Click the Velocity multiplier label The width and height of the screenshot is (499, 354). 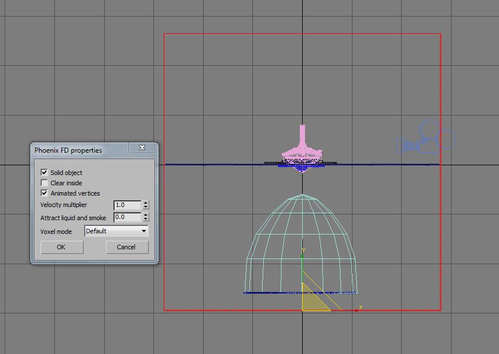[x=64, y=205]
